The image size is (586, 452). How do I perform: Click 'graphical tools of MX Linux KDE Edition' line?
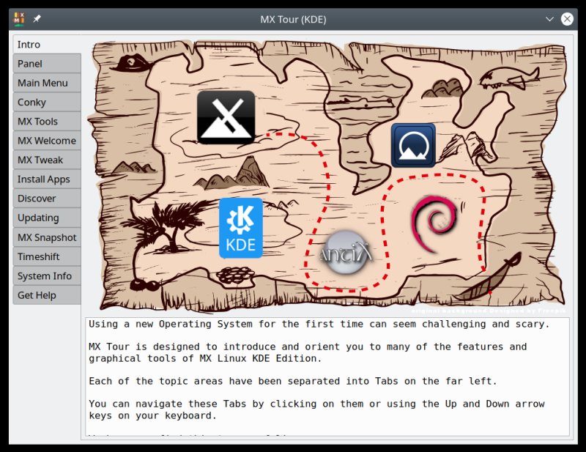tap(205, 358)
